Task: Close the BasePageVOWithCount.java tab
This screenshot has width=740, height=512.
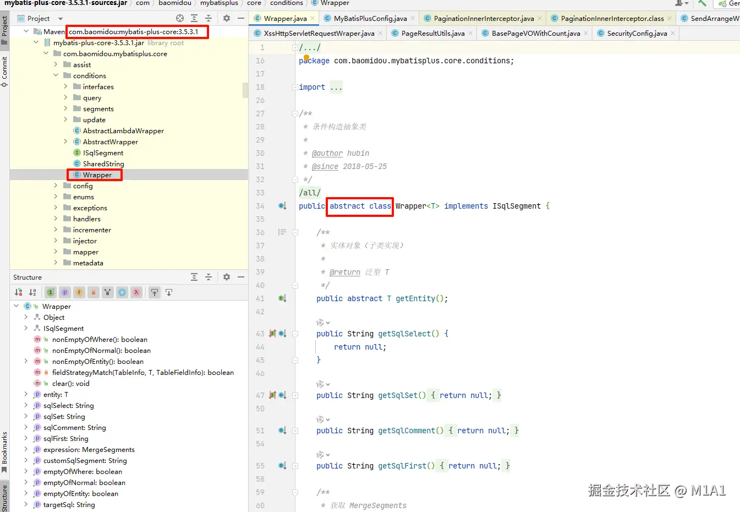Action: 586,33
